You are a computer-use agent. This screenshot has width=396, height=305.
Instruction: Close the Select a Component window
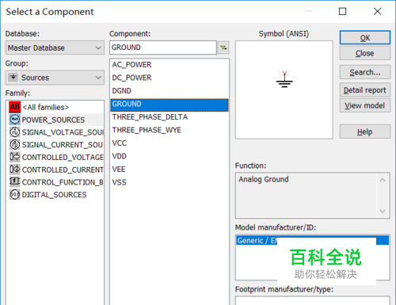(x=378, y=11)
